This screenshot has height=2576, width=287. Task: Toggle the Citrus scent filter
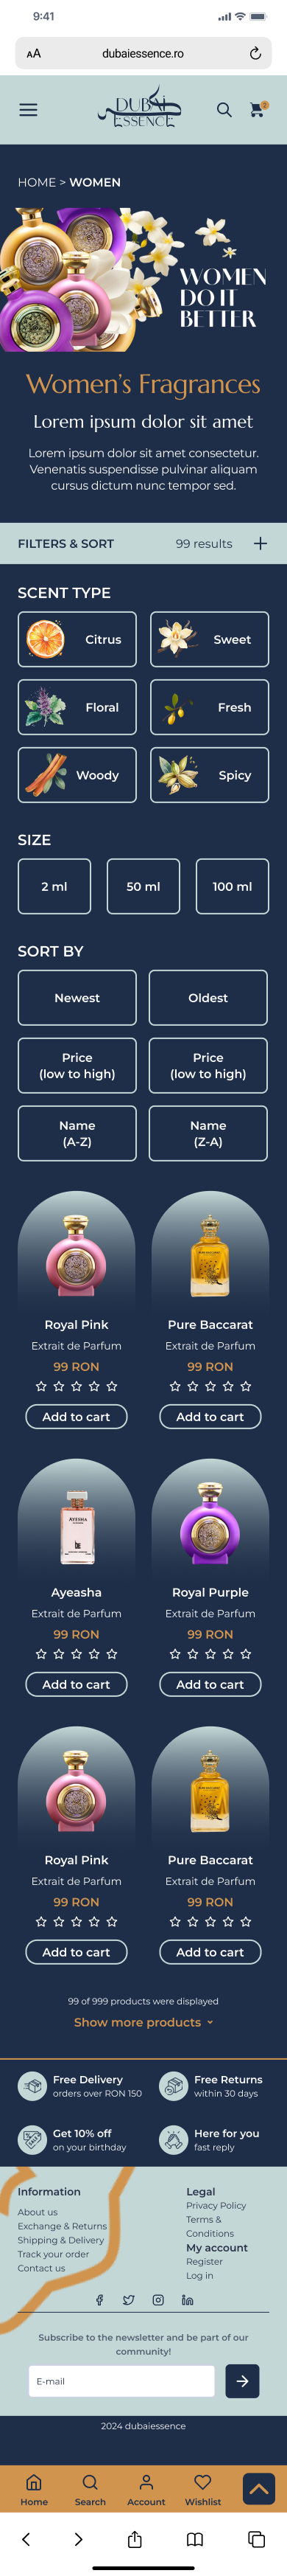pos(77,639)
